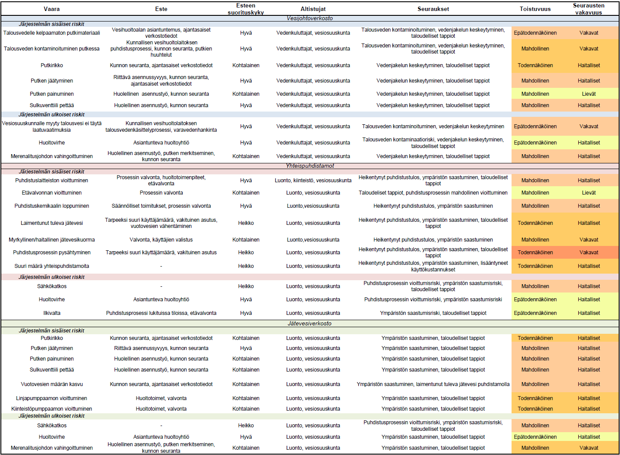The height and width of the screenshot is (455, 620).
Task: Select 'Luonto, kiinteistö, vesiosuuskunta' cell
Action: tap(313, 181)
